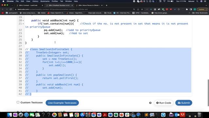Open Adobe Acrobat from the dock
The image size is (209, 118).
105,115
